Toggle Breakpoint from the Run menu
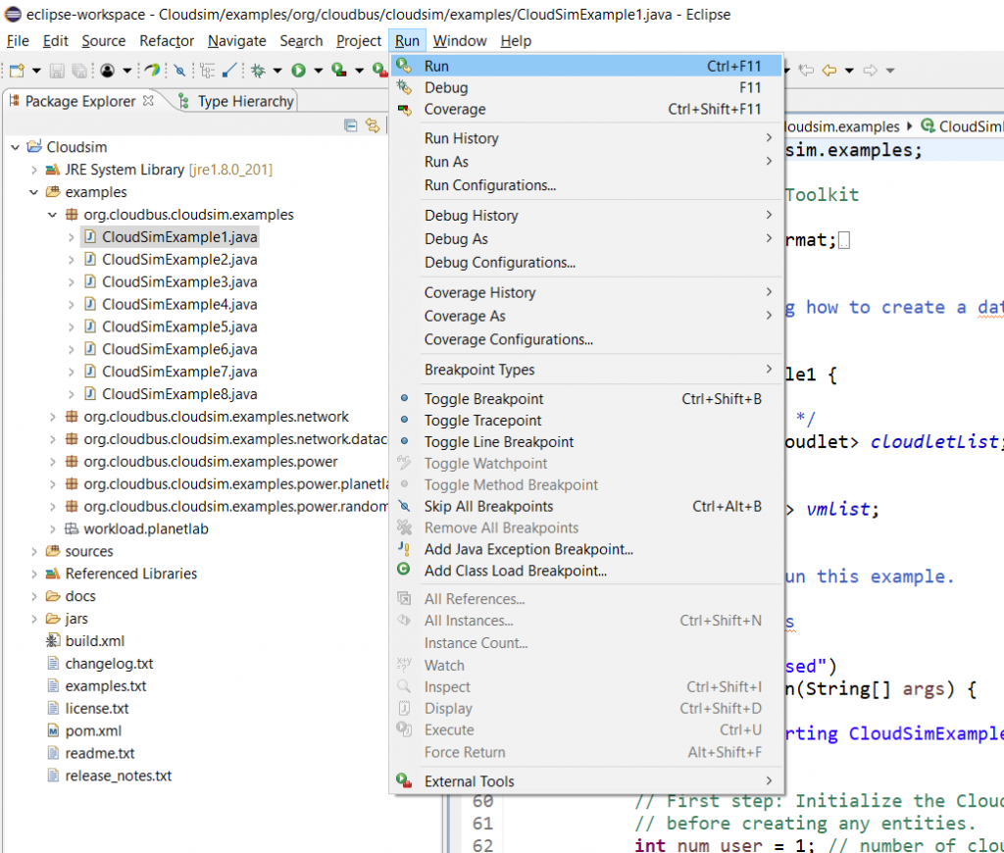This screenshot has height=853, width=1004. [585, 399]
